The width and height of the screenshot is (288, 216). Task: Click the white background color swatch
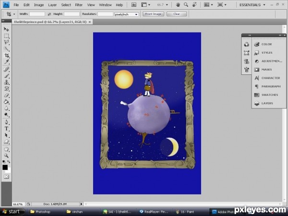[x=9, y=171]
